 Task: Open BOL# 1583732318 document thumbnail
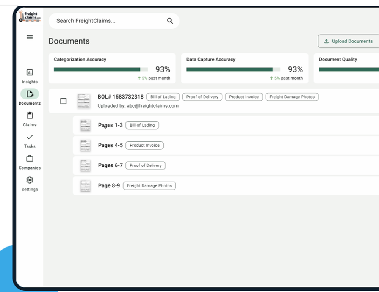coord(84,101)
